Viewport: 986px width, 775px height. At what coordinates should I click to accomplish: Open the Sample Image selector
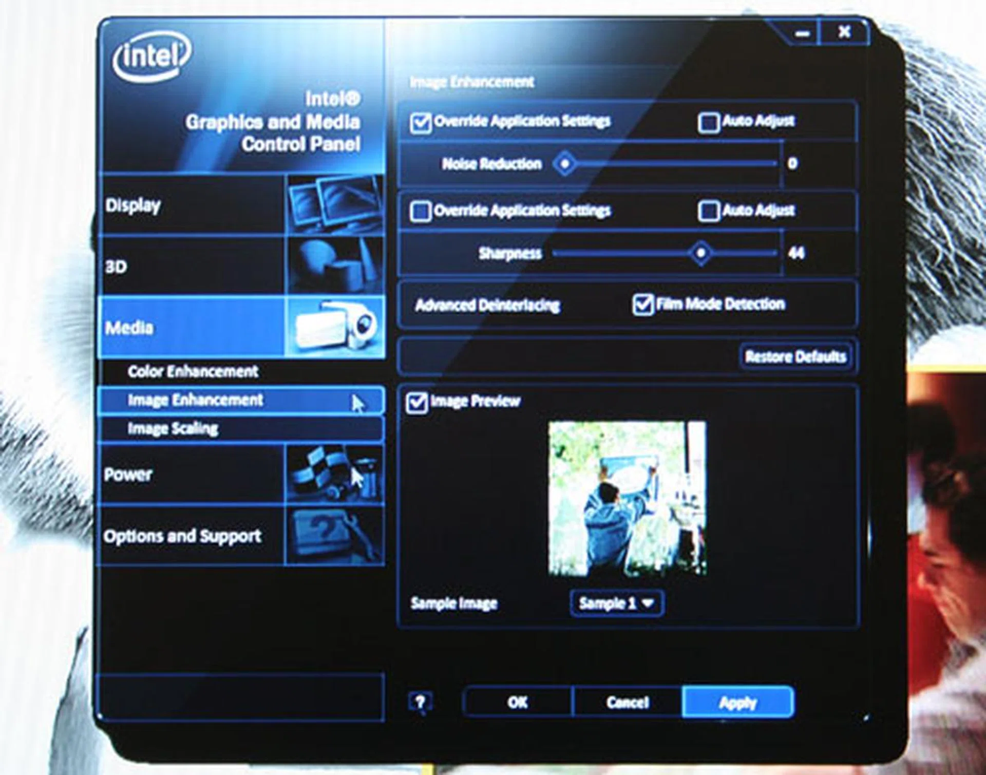coord(616,603)
